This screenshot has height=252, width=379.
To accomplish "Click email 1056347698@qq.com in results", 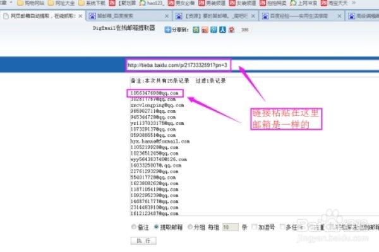I will (155, 93).
